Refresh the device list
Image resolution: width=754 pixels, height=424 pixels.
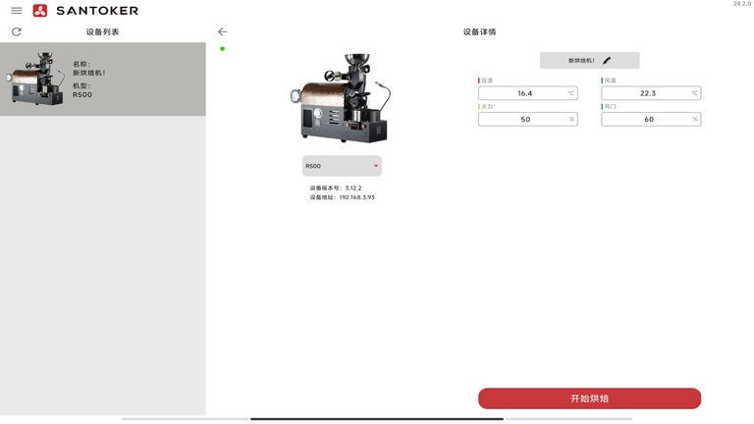16,32
